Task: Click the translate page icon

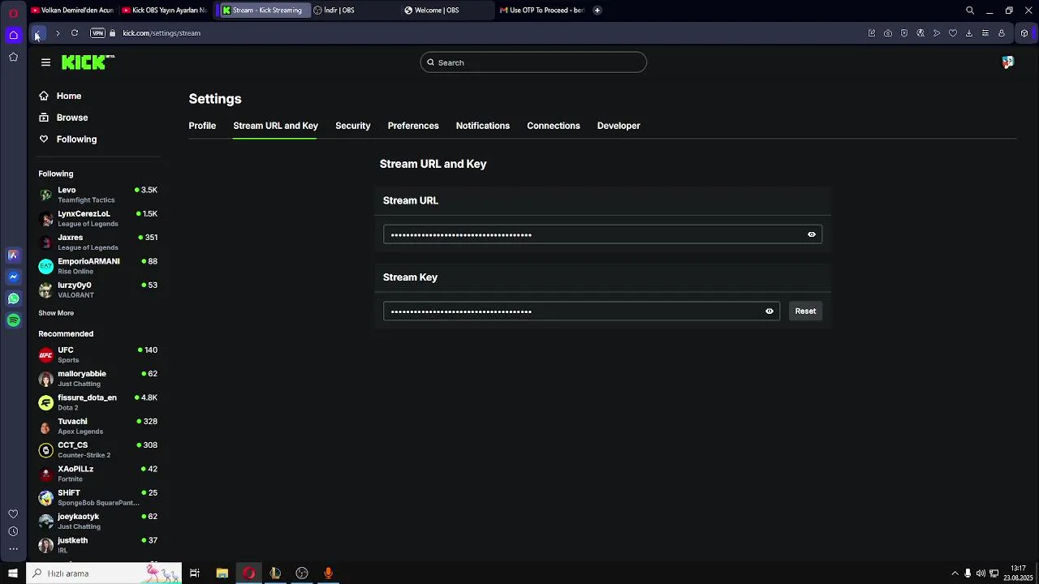Action: click(x=920, y=33)
